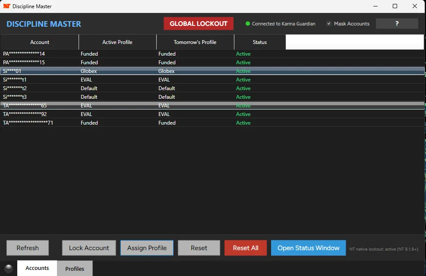Click the DISCIPLINE MASTER heading
Viewport: 426px width, 276px height.
click(x=44, y=24)
